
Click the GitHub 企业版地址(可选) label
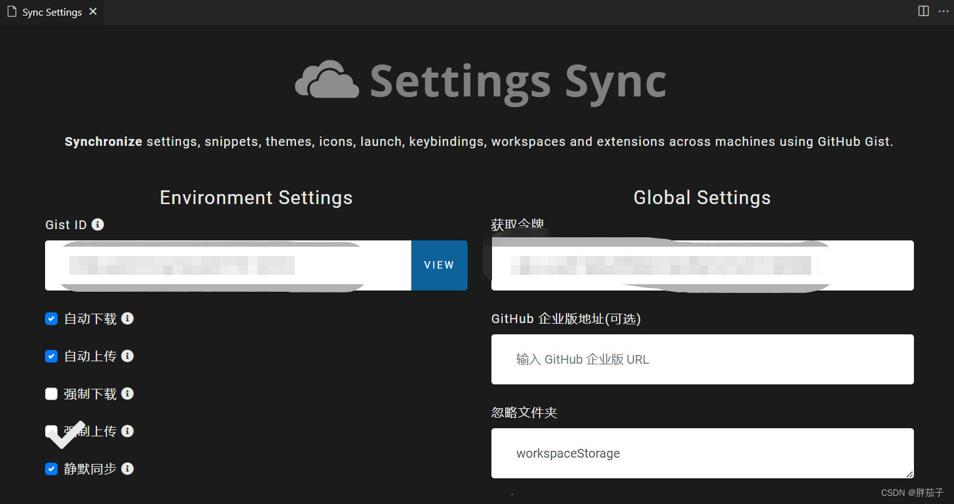(x=566, y=319)
